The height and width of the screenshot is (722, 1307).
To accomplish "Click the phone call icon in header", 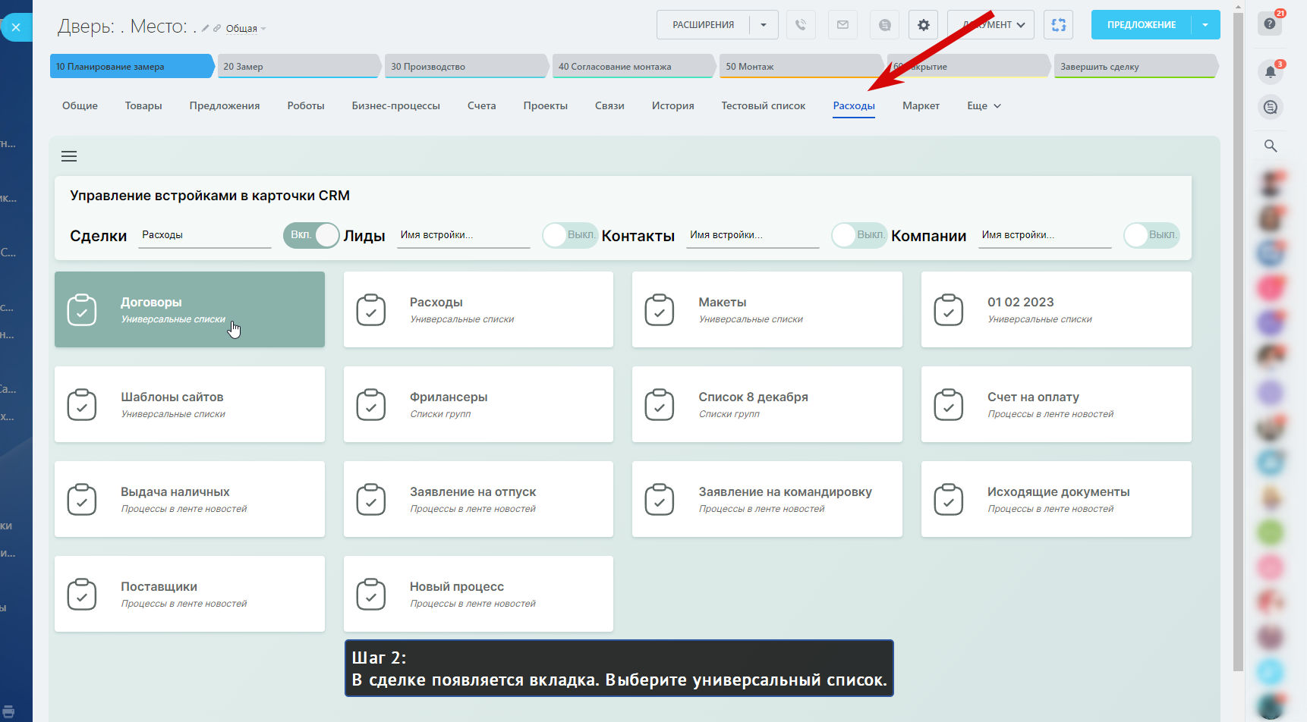I will point(801,25).
